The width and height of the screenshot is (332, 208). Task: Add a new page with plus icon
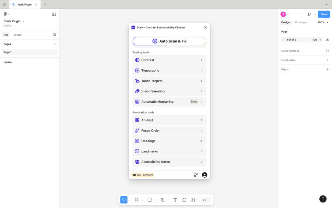(x=55, y=44)
